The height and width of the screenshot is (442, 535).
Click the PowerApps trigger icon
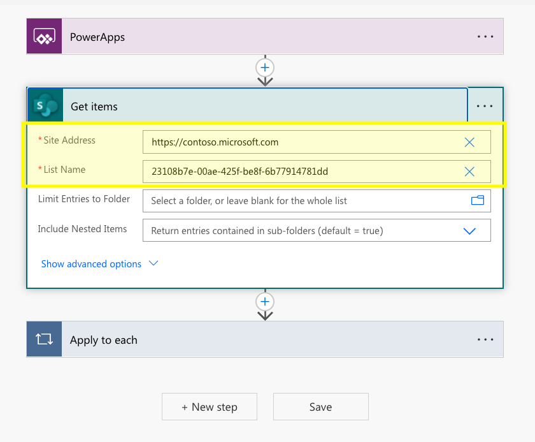[43, 36]
